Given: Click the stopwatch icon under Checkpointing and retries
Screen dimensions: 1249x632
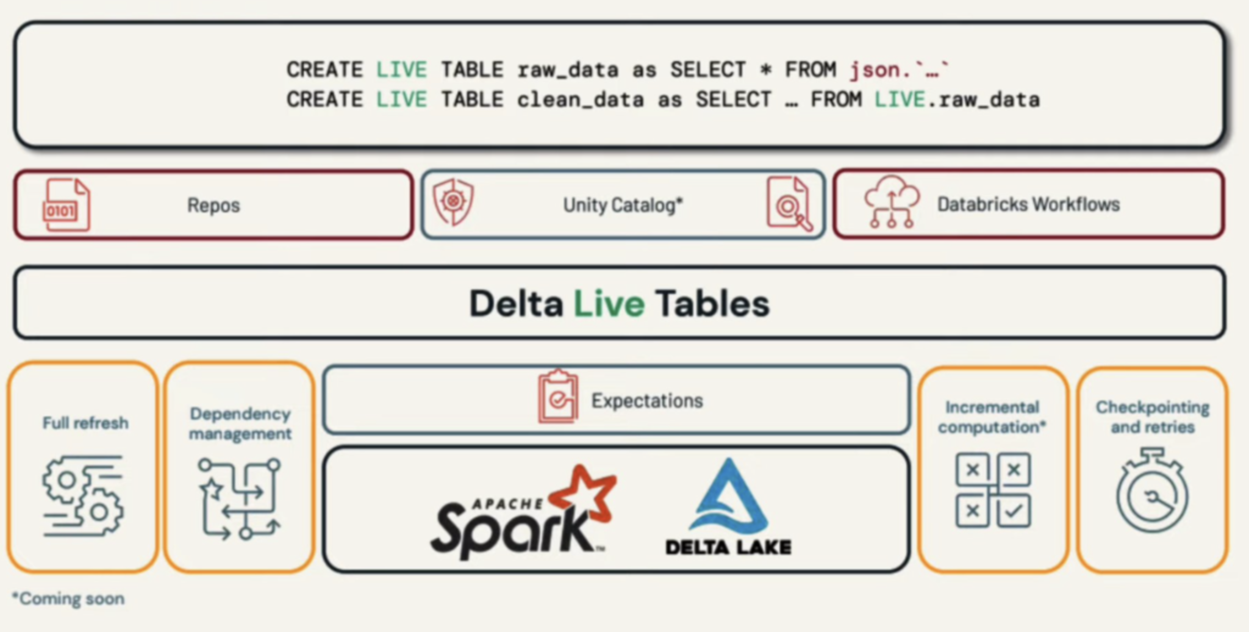Looking at the screenshot, I should click(x=1152, y=492).
